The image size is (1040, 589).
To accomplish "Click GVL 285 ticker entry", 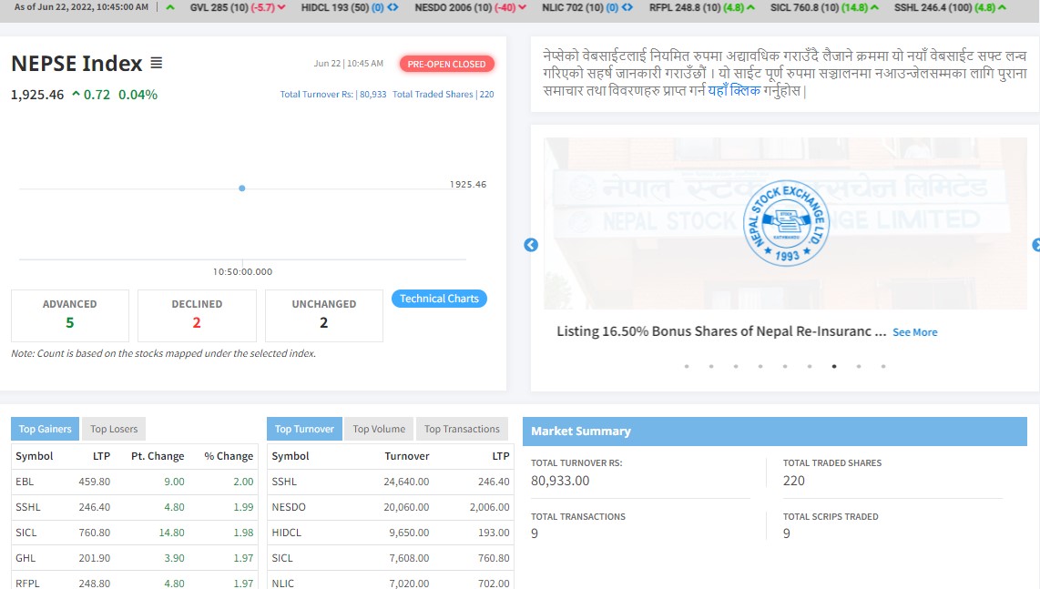I will (x=238, y=7).
